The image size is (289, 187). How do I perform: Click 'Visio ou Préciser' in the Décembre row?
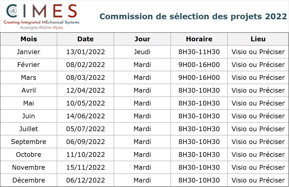(258, 180)
